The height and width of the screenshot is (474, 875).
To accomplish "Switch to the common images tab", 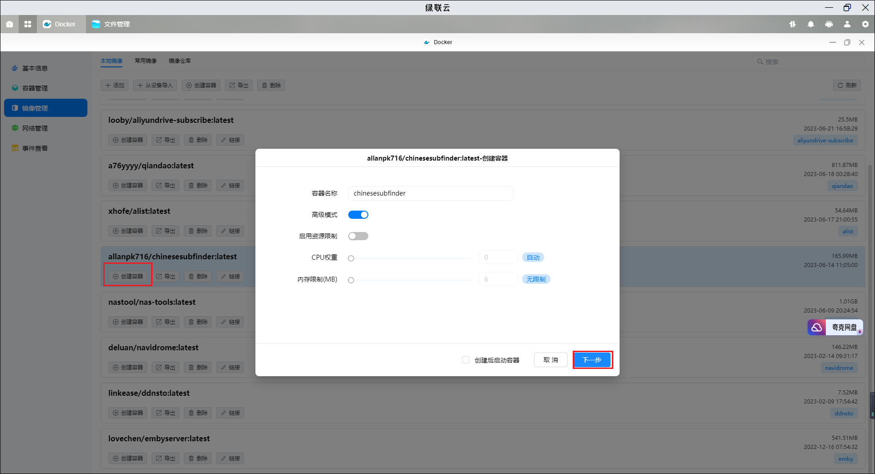I will click(x=146, y=61).
